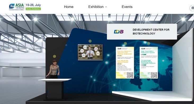The image size is (194, 104).
Task: Click the Development Center for Biotechnology title
Action: click(x=151, y=32)
